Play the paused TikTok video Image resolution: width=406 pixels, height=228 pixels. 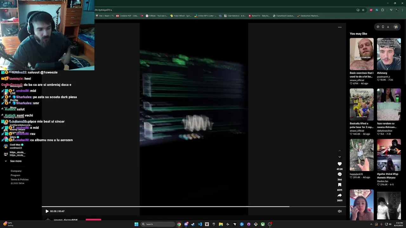click(47, 211)
